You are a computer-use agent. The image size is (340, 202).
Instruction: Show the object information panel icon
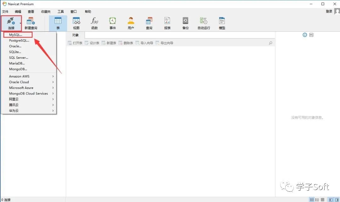304,35
